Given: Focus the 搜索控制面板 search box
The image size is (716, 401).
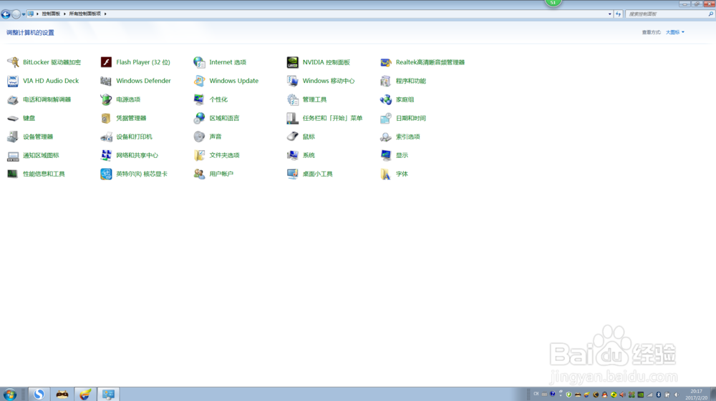Looking at the screenshot, I should pos(669,14).
